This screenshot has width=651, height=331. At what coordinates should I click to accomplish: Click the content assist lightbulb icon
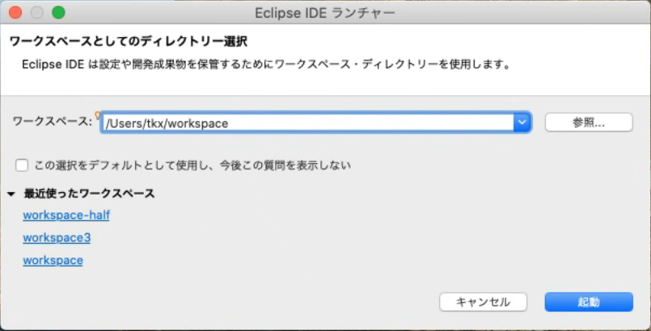pyautogui.click(x=98, y=115)
